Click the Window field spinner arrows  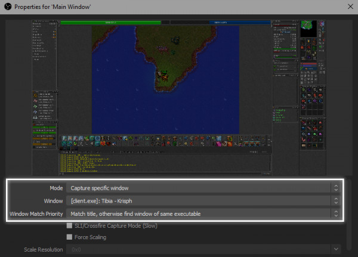pos(336,201)
